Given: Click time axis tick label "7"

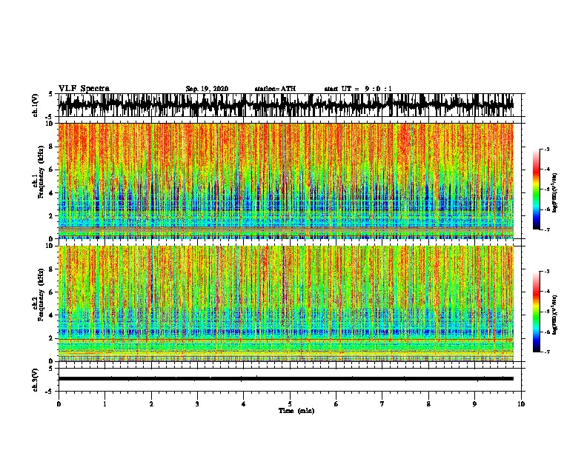Looking at the screenshot, I should 382,404.
